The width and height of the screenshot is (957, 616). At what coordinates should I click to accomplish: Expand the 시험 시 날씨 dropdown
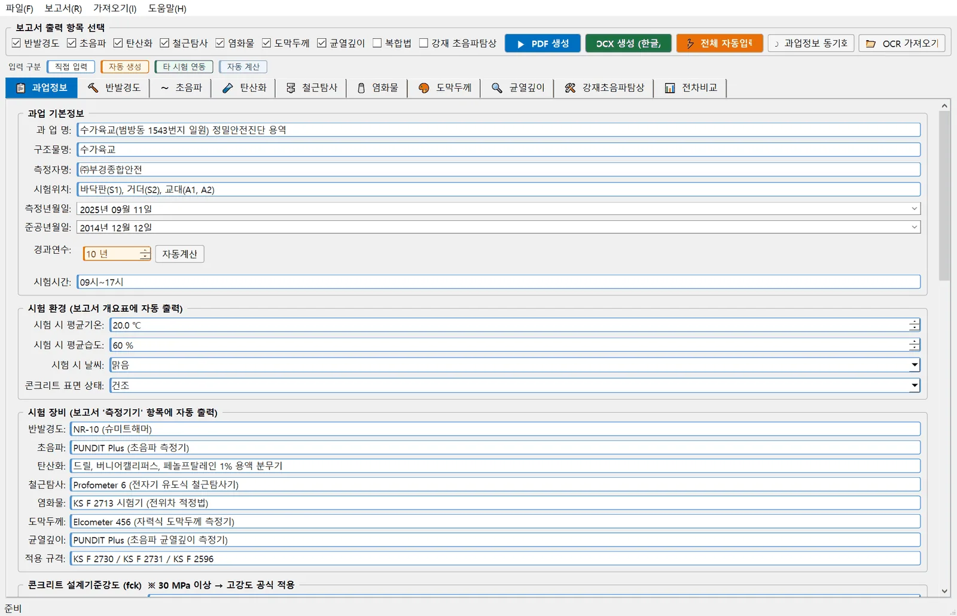click(x=914, y=365)
